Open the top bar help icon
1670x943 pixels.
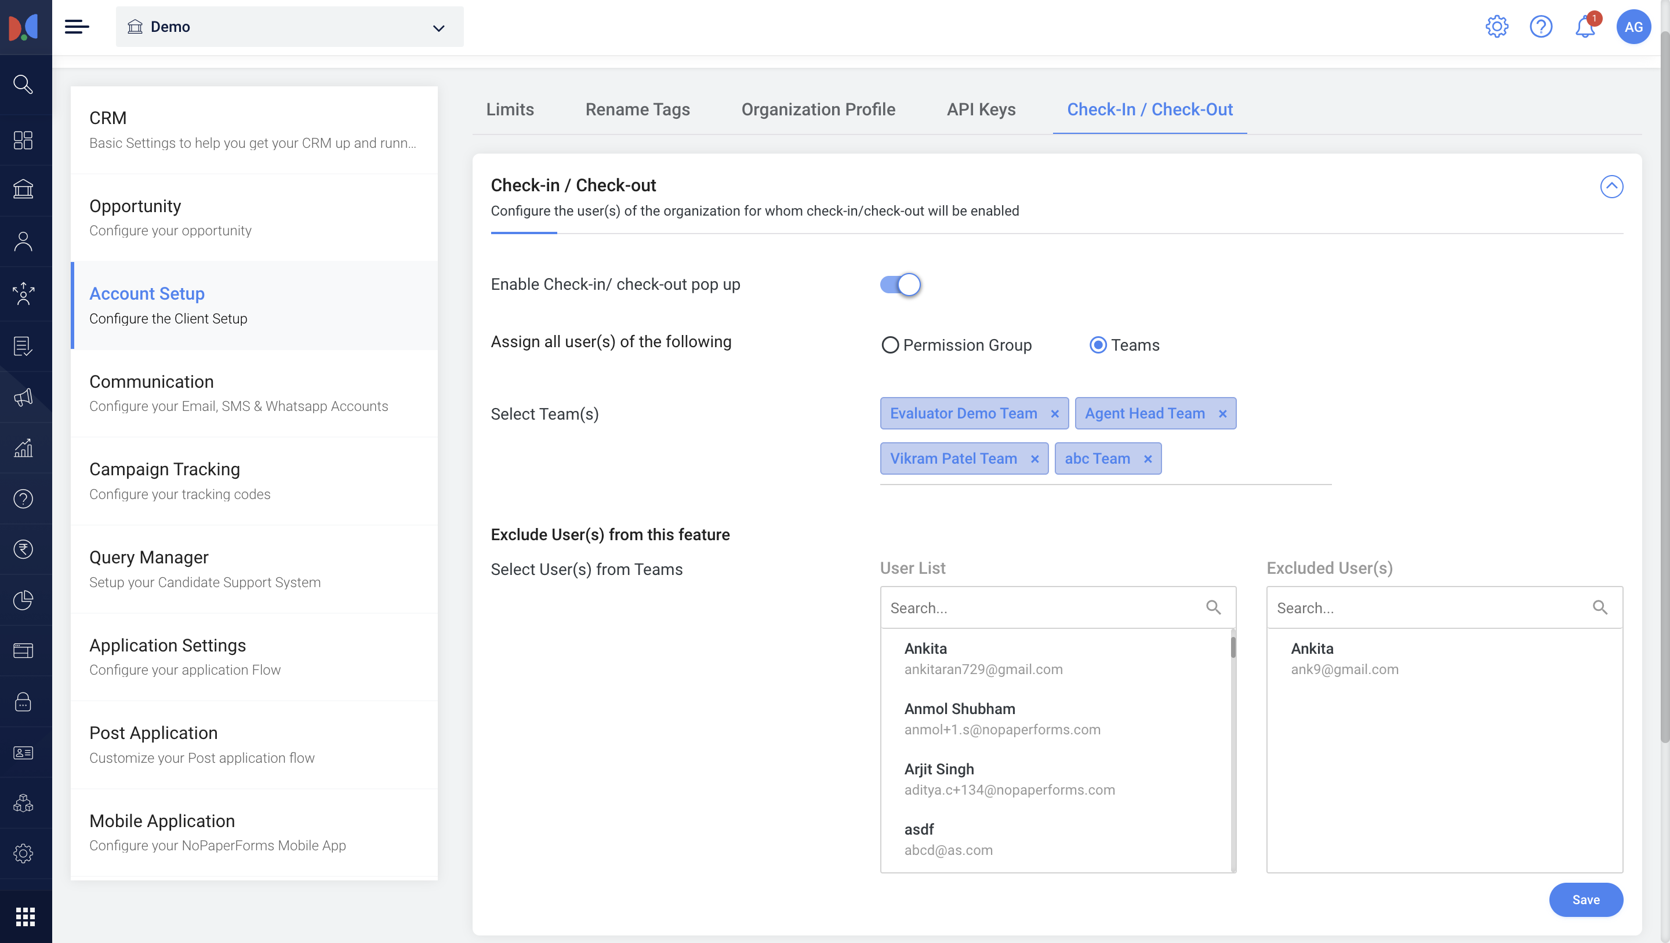(1541, 27)
